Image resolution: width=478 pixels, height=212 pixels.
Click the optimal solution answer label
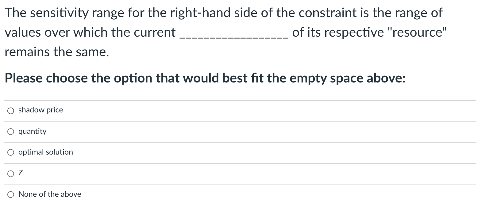click(45, 152)
